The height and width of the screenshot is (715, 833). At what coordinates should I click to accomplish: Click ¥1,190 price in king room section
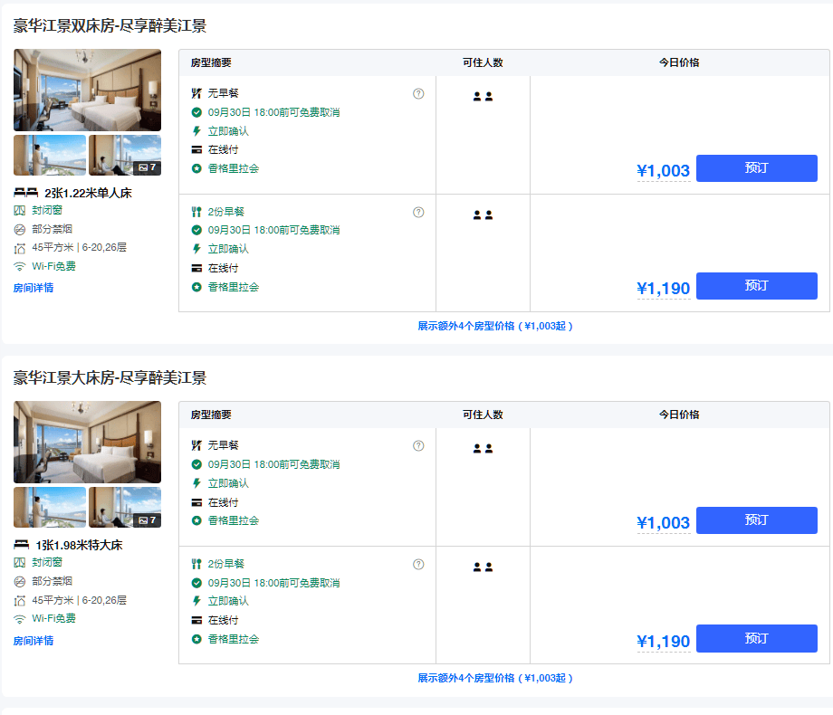tap(664, 641)
